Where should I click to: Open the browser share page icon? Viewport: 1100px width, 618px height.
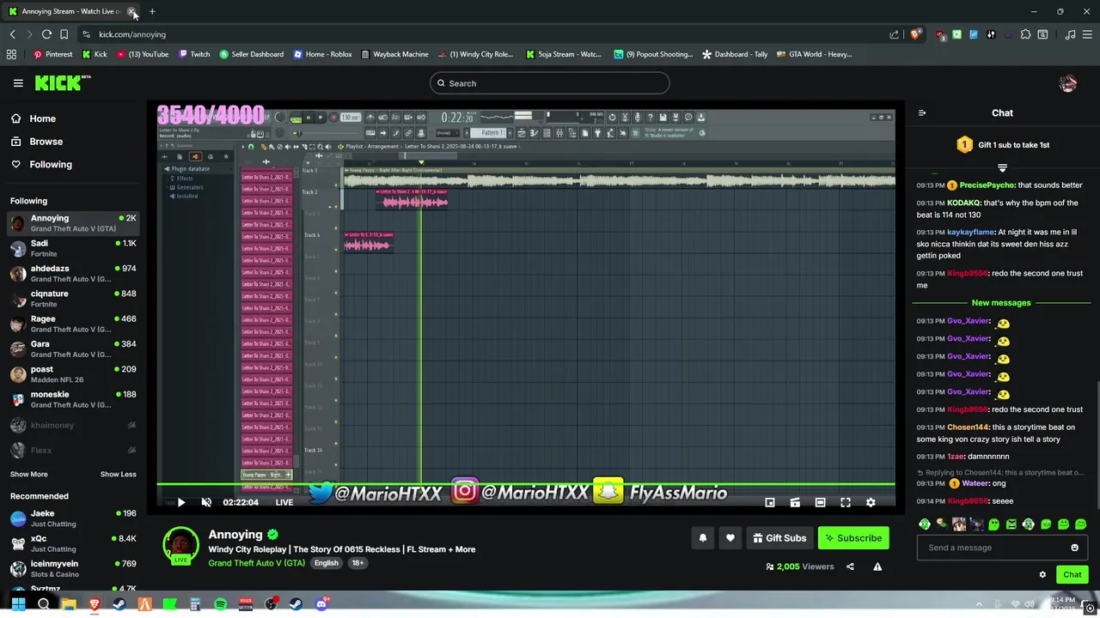(895, 34)
